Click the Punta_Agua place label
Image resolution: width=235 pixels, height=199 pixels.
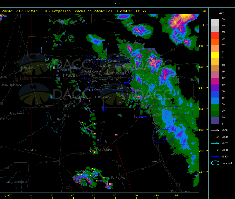pos(119,178)
